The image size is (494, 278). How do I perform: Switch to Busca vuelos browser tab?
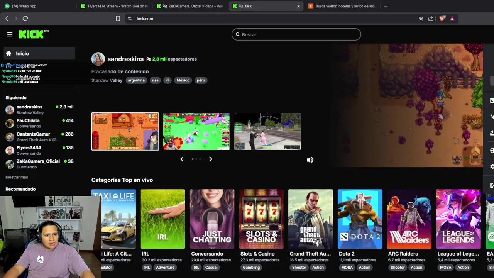point(343,6)
